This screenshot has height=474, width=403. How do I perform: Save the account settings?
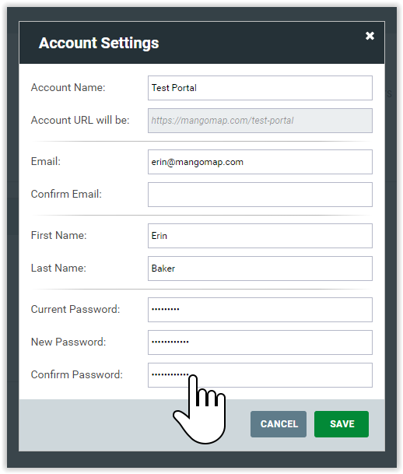pos(342,424)
